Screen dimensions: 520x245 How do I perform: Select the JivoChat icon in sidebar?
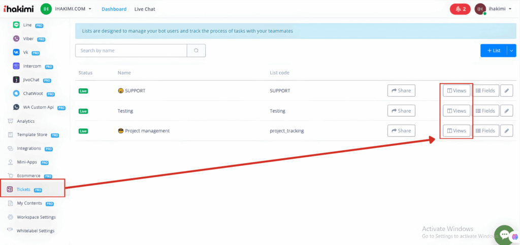[x=16, y=80]
